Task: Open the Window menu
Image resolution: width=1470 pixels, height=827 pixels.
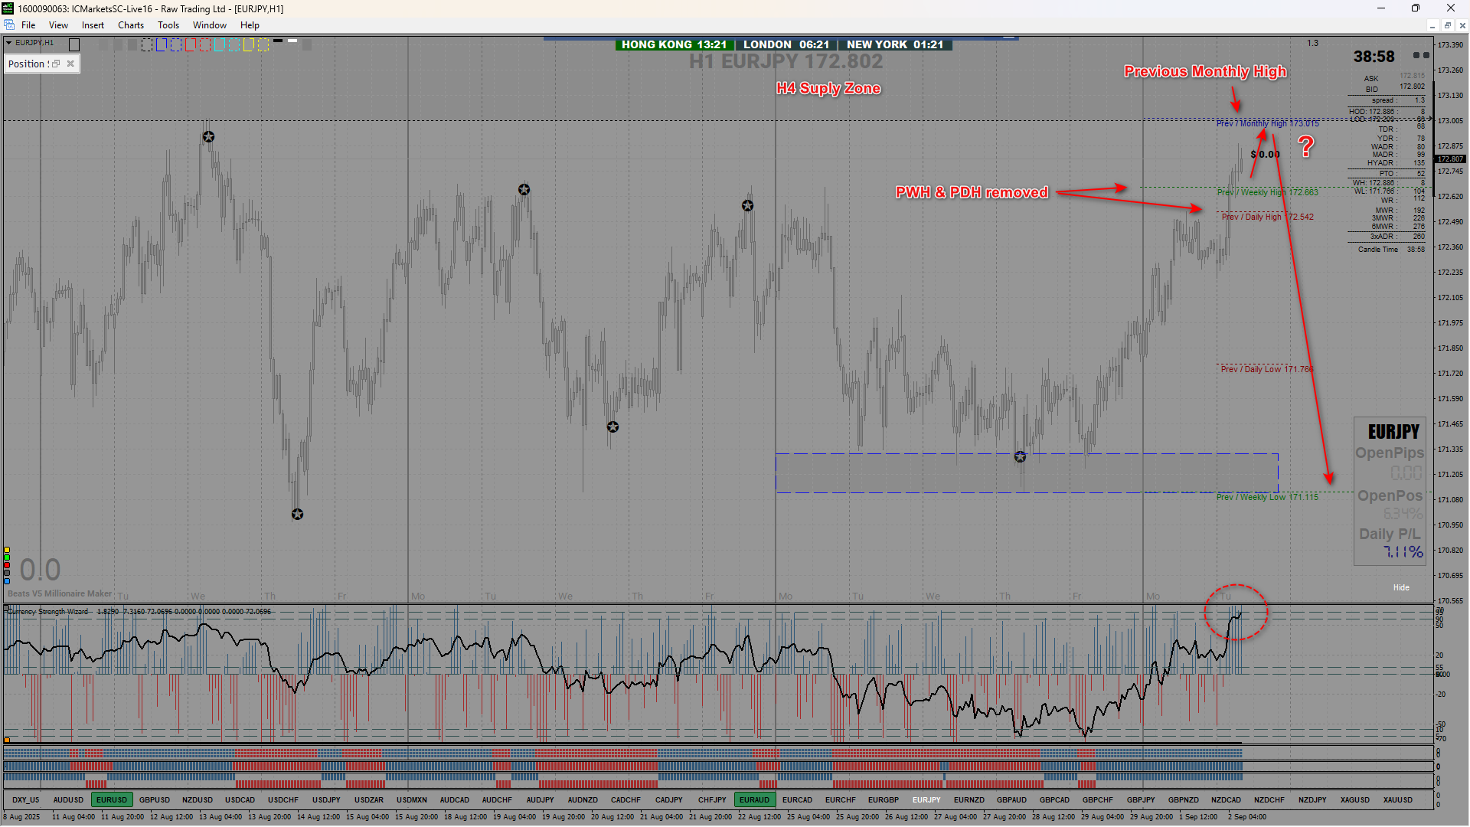Action: pyautogui.click(x=209, y=25)
